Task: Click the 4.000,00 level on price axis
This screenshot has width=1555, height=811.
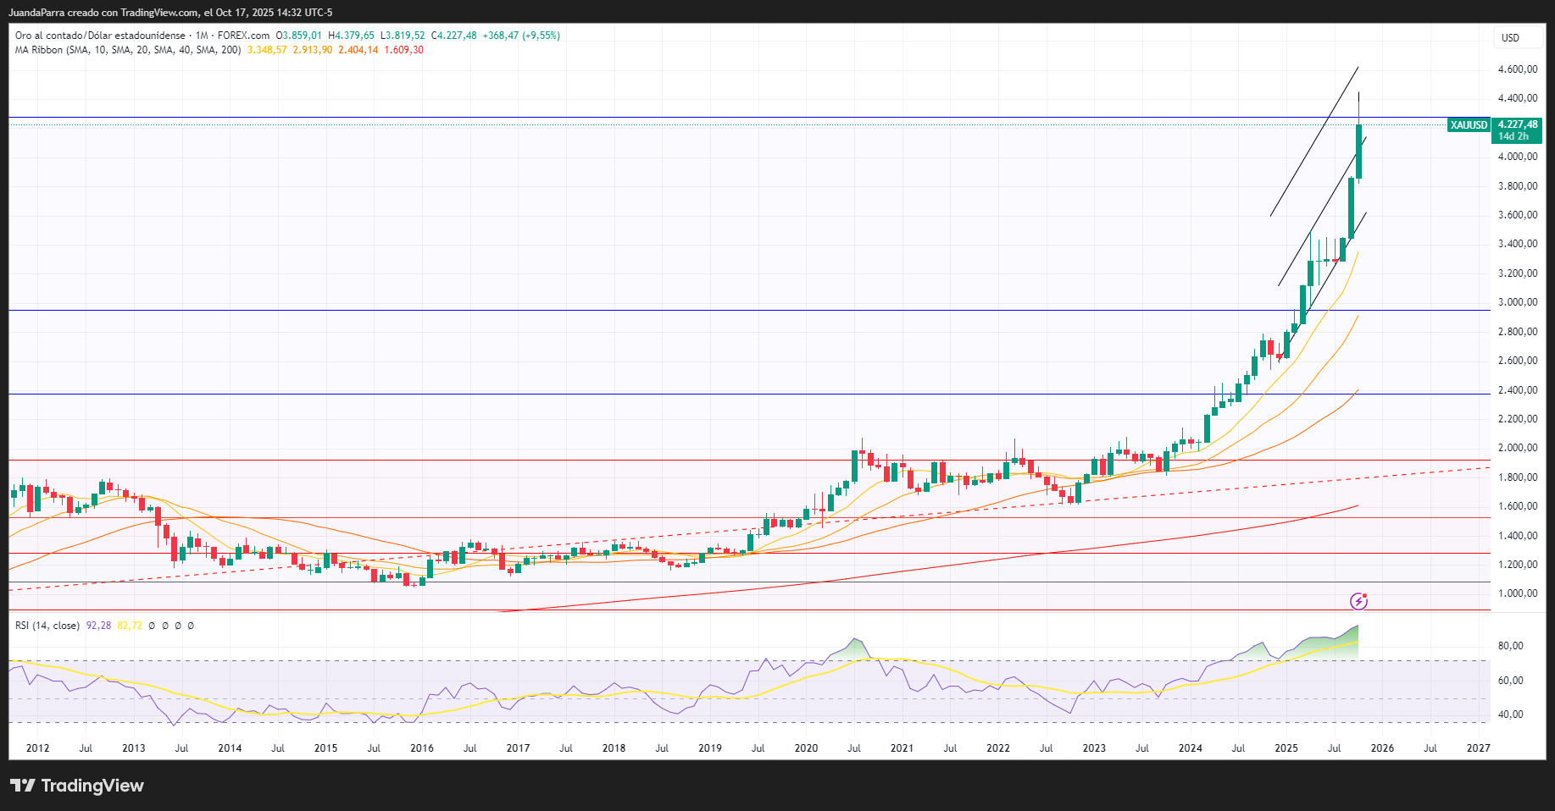Action: [x=1517, y=157]
